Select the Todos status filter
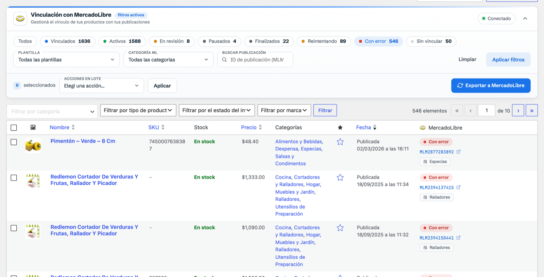Viewport: 544px width, 277px height. tap(25, 41)
